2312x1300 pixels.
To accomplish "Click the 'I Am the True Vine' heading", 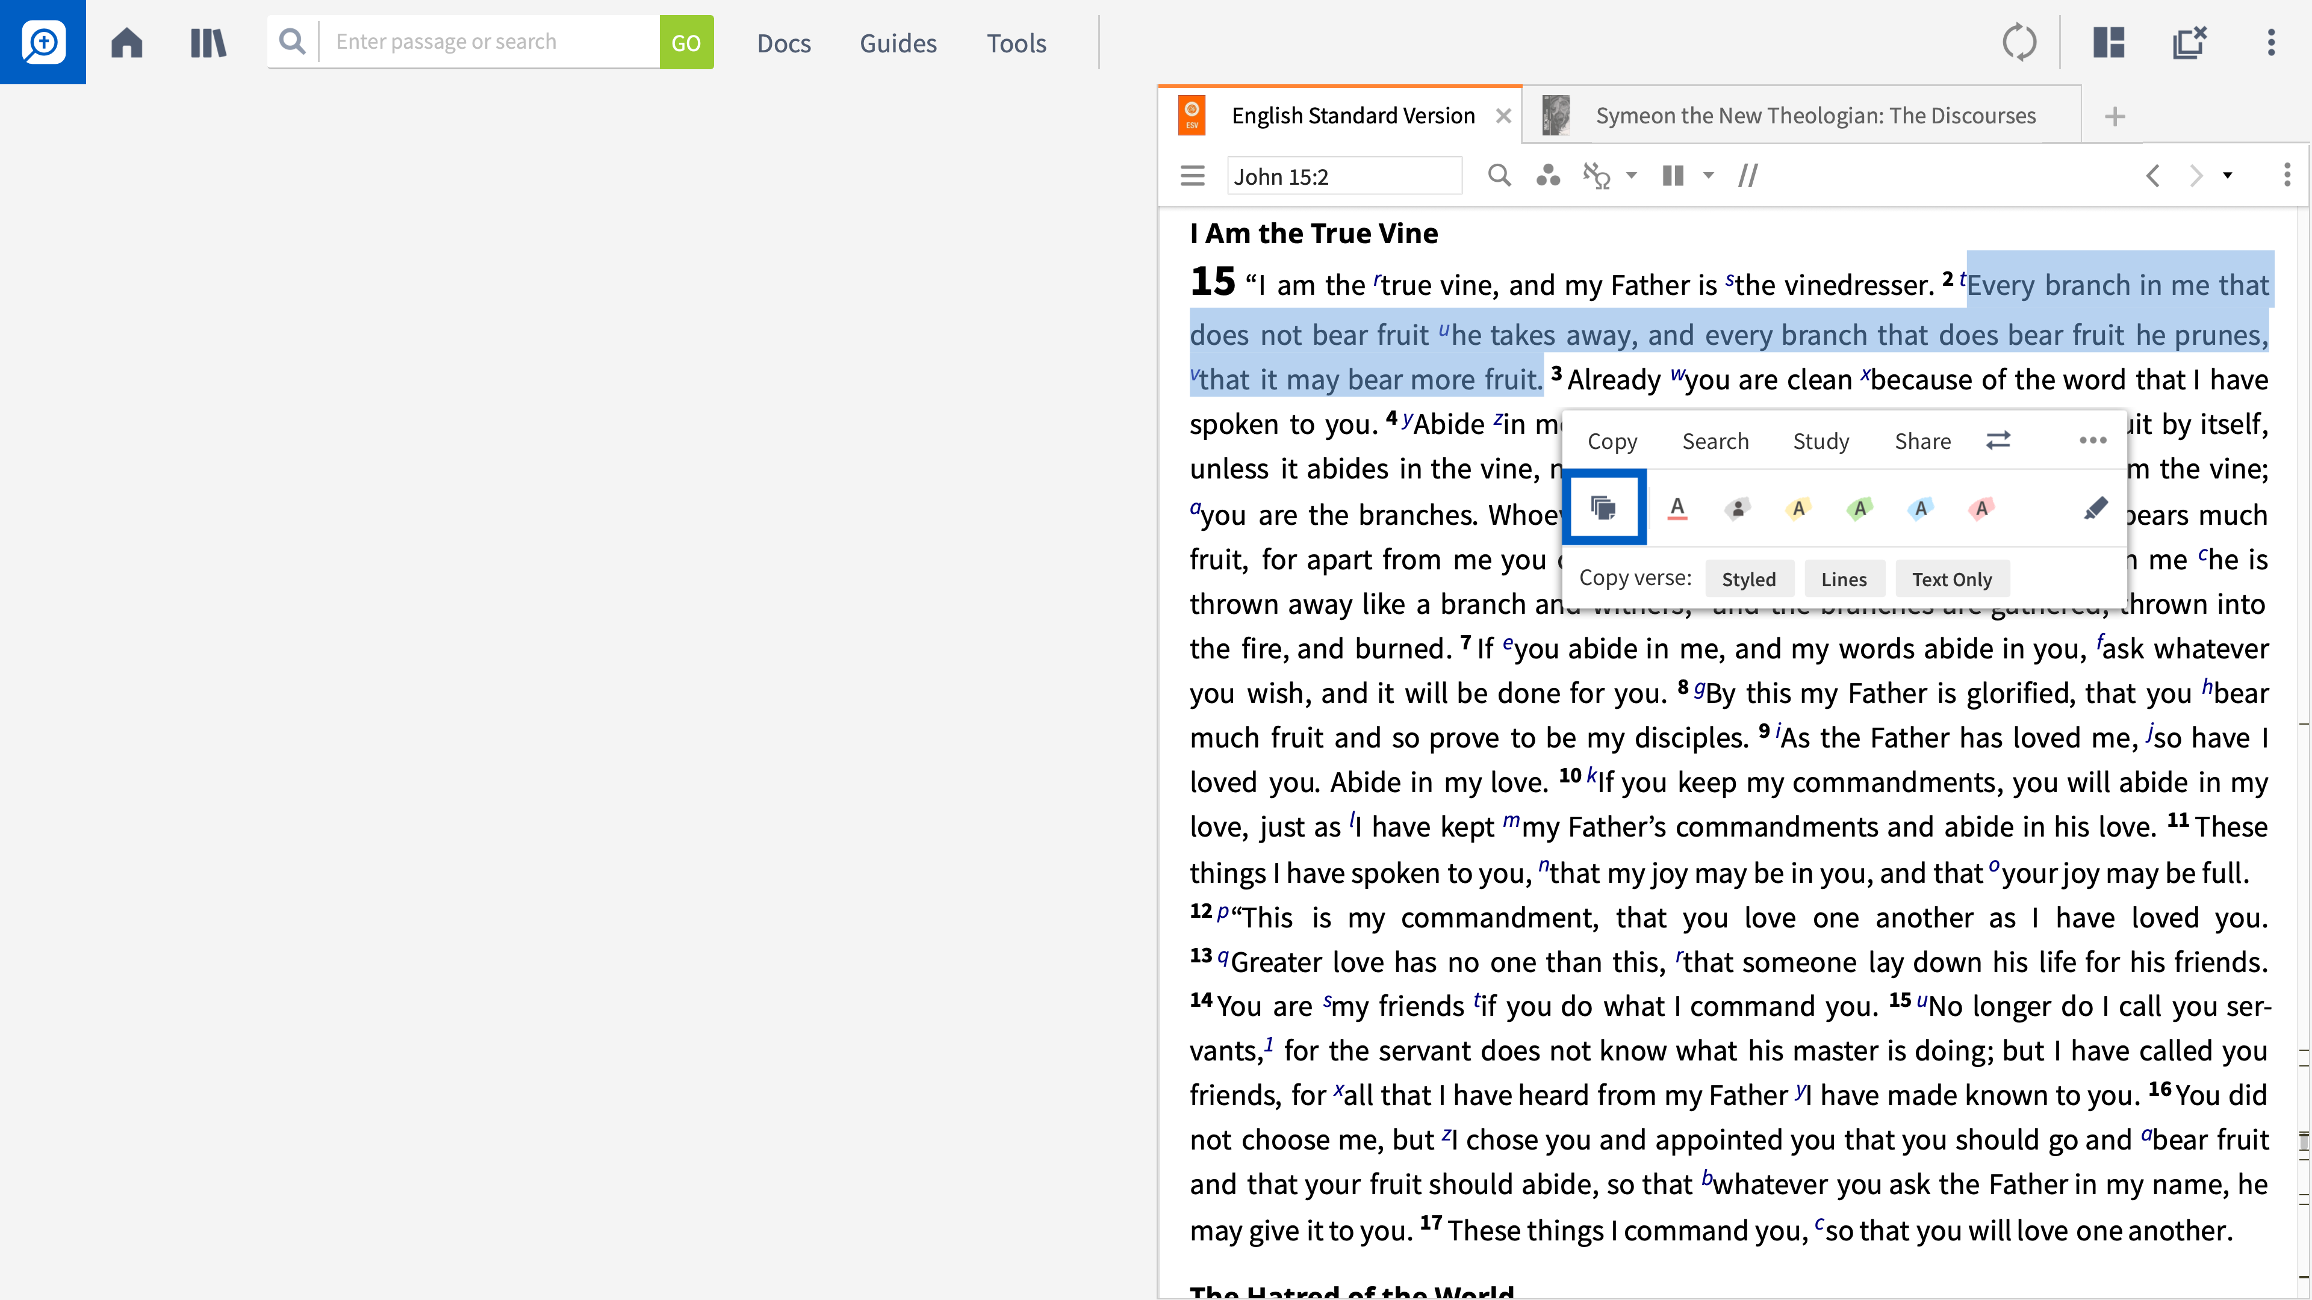I will pos(1313,234).
